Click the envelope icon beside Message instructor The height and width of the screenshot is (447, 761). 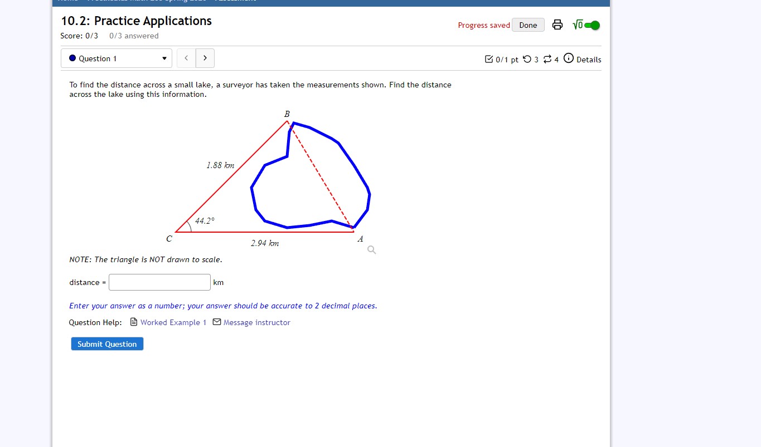(x=217, y=322)
